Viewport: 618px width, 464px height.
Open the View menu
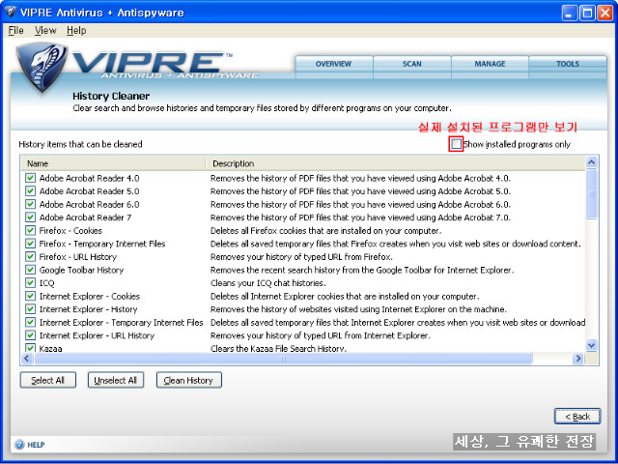[x=45, y=30]
